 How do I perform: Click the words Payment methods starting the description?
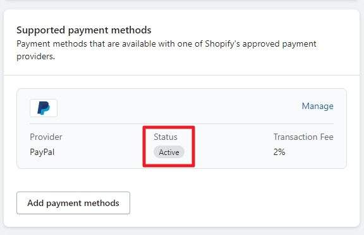pyautogui.click(x=52, y=43)
